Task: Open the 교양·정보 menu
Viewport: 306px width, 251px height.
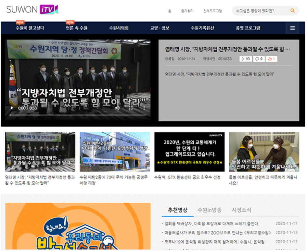Action: tap(159, 28)
